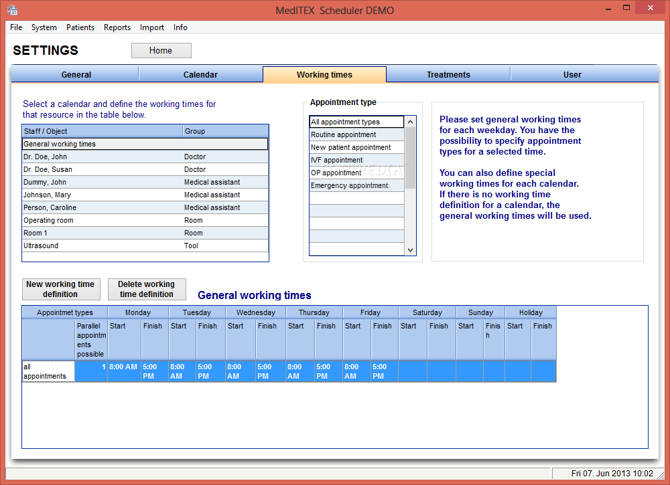Click appointment type list scroll down arrow
The width and height of the screenshot is (670, 485).
tap(410, 250)
